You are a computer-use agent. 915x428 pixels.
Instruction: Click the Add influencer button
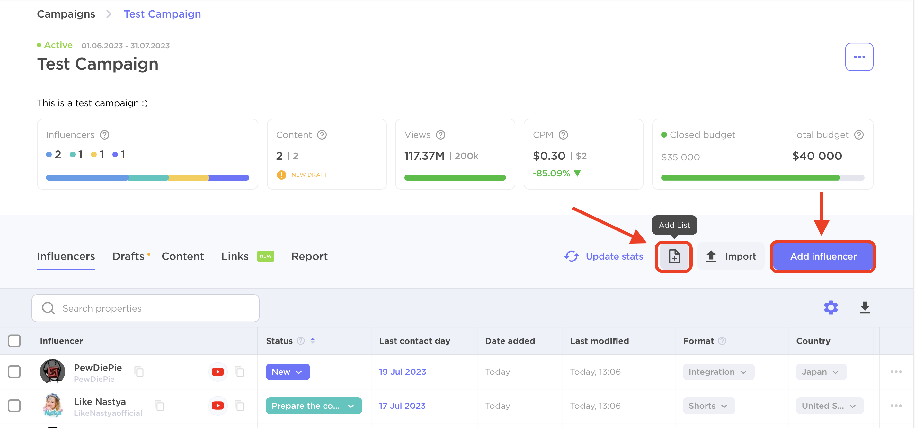(x=822, y=256)
